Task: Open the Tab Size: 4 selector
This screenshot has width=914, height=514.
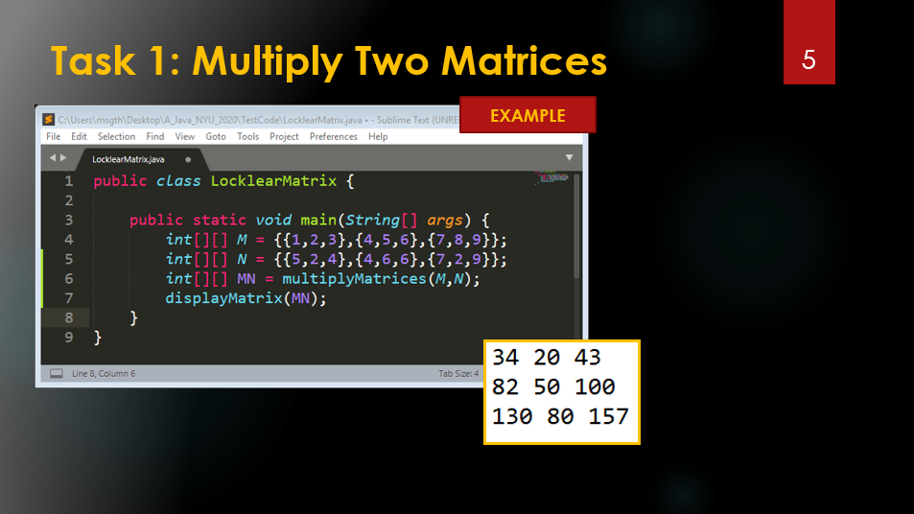Action: click(x=458, y=374)
